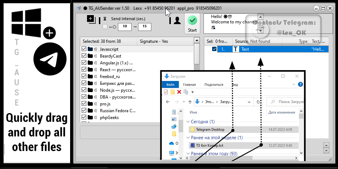Image resolution: width=338 pixels, height=169 pixels.
Task: Click the red X delete icon in Загрузки
Action: [179, 92]
